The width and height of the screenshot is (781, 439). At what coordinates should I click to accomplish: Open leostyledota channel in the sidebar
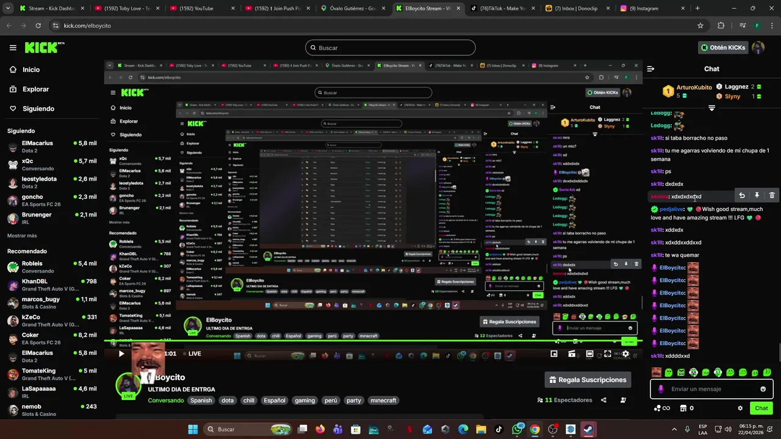52,182
